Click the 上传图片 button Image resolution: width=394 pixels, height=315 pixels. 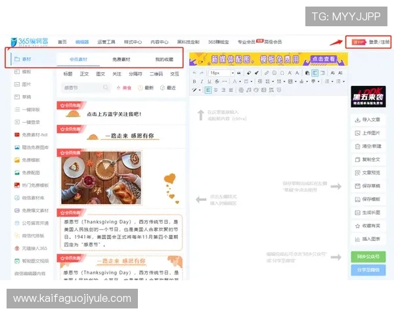click(x=368, y=133)
